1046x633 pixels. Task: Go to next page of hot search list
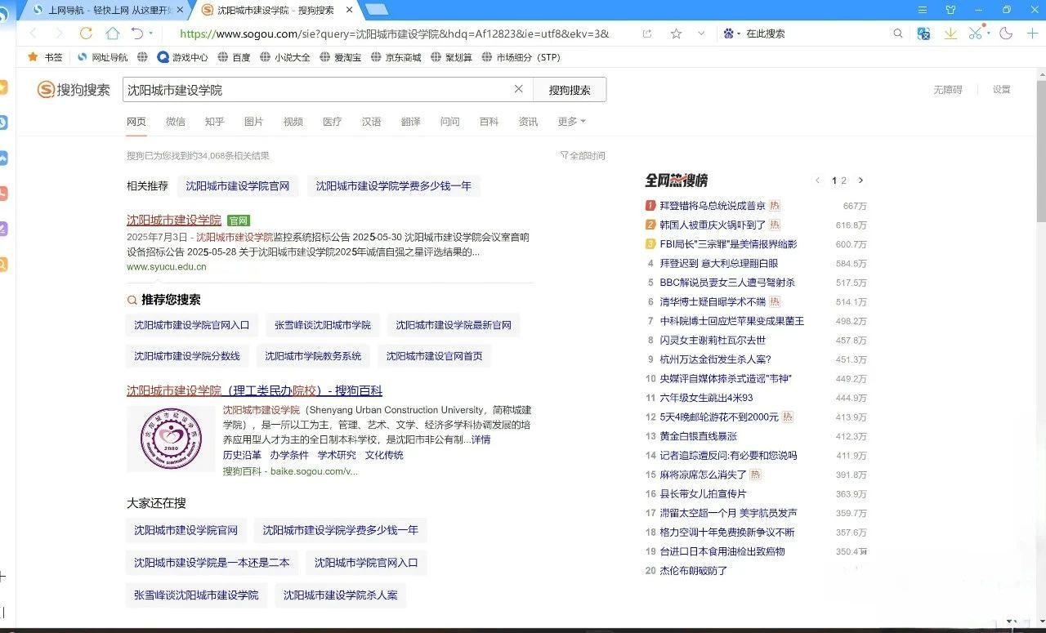(860, 181)
